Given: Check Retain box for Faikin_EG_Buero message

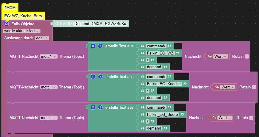Looking at the screenshot, I should click(x=251, y=118).
